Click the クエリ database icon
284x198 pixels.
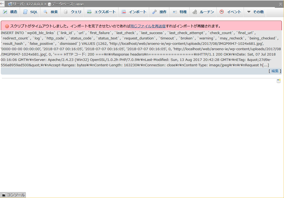pyautogui.click(x=66, y=12)
